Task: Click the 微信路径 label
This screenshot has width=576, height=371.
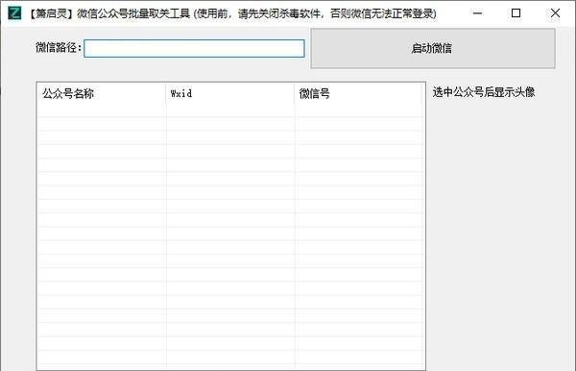Action: (x=58, y=47)
